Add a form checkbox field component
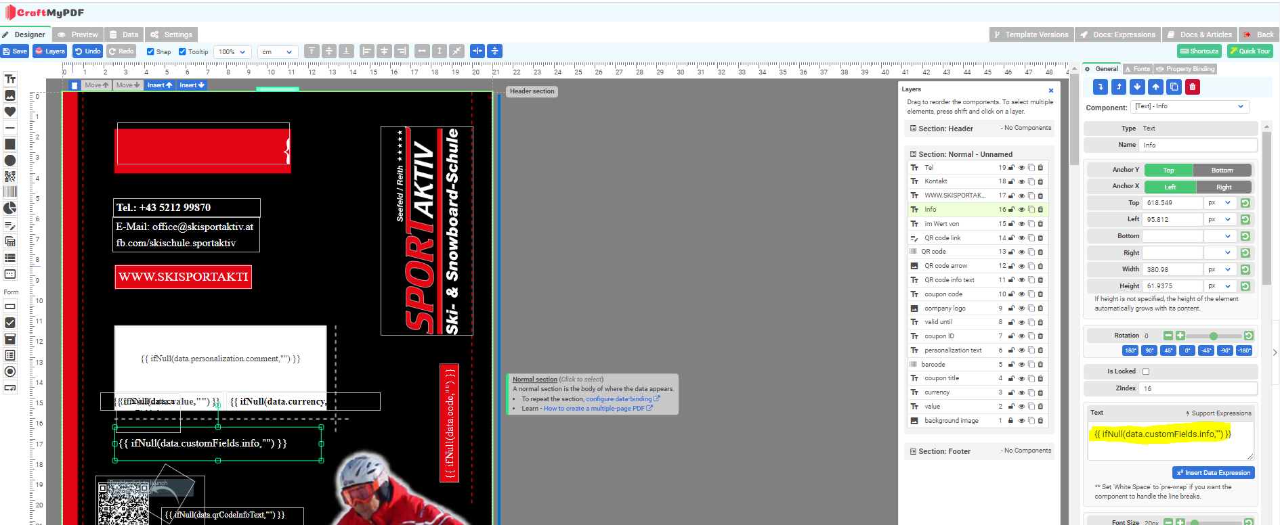This screenshot has height=525, width=1280. [x=10, y=323]
